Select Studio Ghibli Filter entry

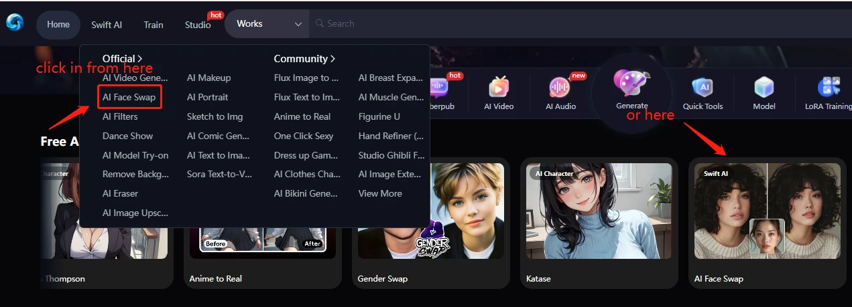click(x=391, y=155)
